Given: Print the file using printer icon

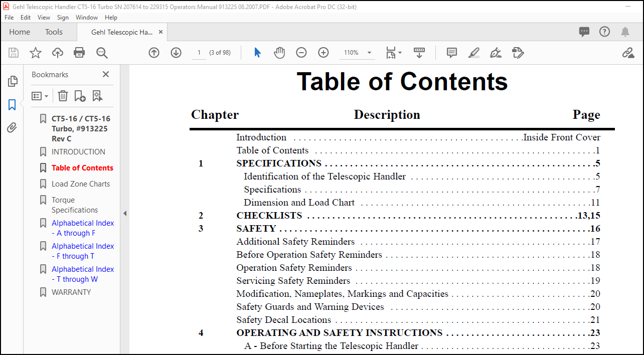Looking at the screenshot, I should point(79,53).
